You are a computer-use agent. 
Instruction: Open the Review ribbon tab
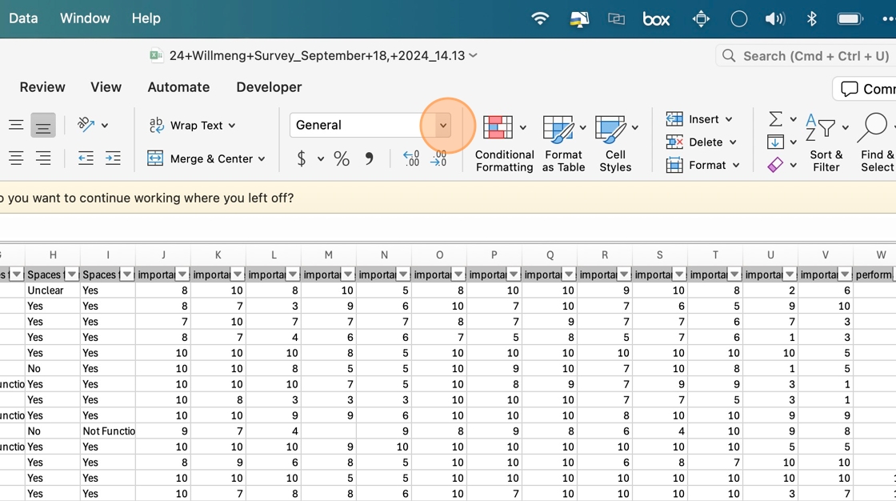tap(42, 87)
